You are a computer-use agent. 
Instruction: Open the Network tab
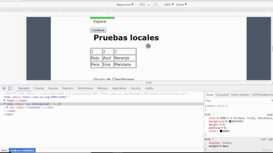click(67, 88)
